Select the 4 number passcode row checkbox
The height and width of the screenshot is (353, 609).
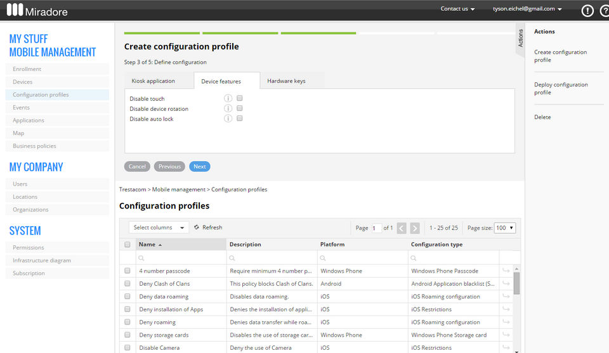(x=128, y=271)
